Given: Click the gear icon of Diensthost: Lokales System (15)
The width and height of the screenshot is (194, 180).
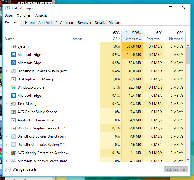Looking at the screenshot, I should click(13, 145).
